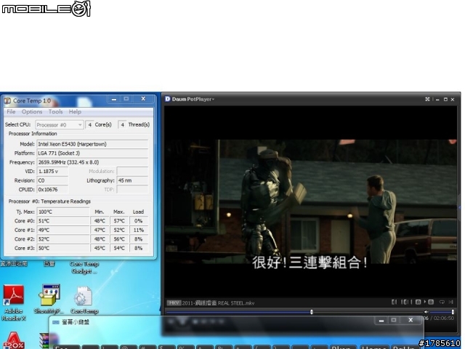The image size is (465, 349).
Task: Open ShowMyP... desktop icon
Action: pyautogui.click(x=49, y=299)
